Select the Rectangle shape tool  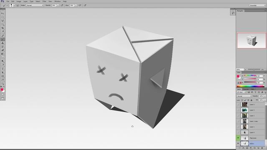[x=3, y=76]
